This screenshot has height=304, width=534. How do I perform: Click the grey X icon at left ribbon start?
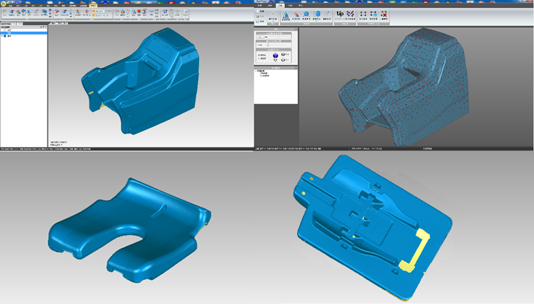pyautogui.click(x=3, y=12)
